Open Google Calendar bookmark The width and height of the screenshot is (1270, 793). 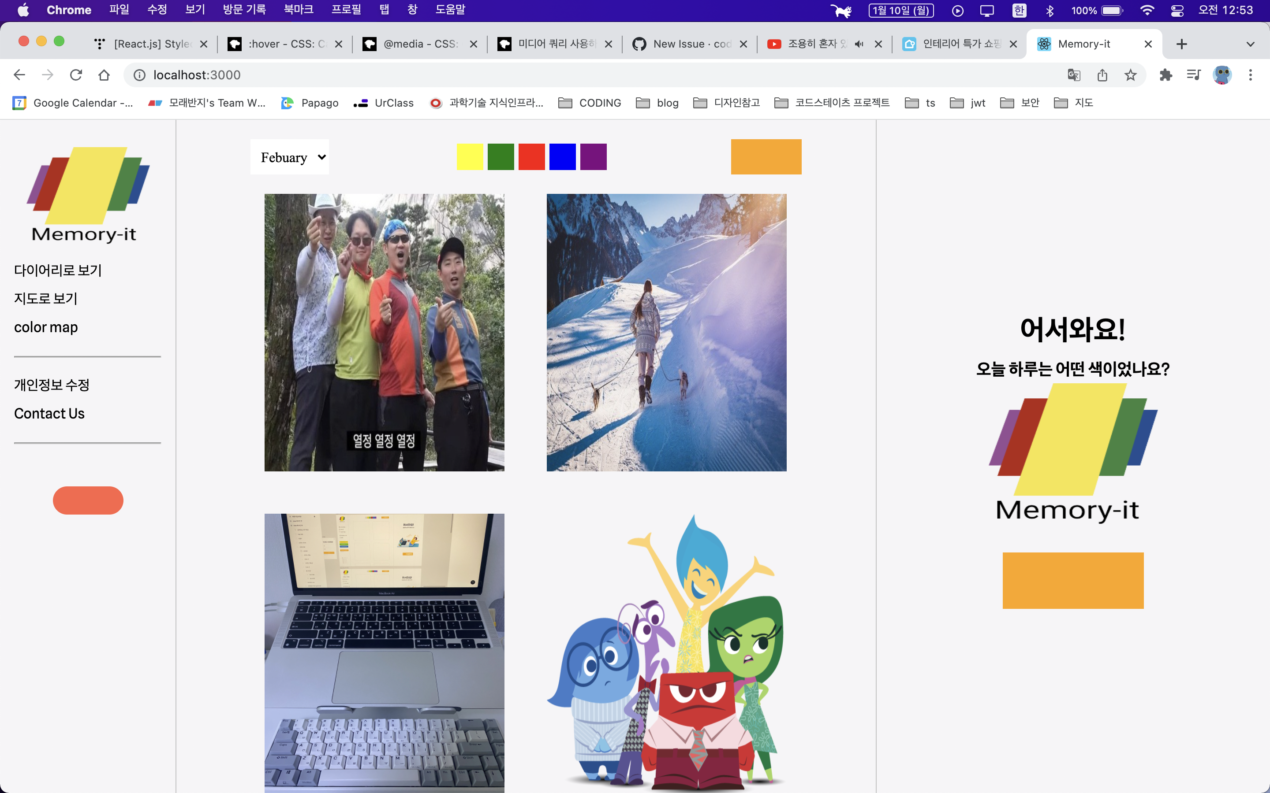click(73, 103)
